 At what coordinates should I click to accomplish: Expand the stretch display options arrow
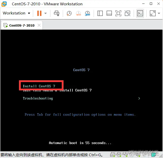coord(159,13)
